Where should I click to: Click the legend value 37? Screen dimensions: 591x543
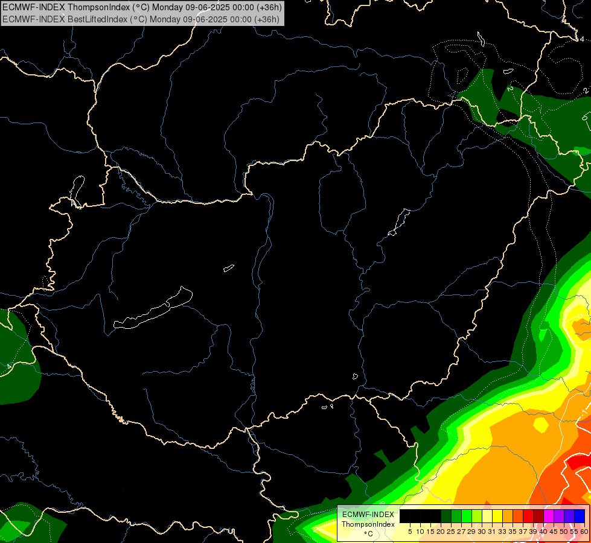[523, 532]
